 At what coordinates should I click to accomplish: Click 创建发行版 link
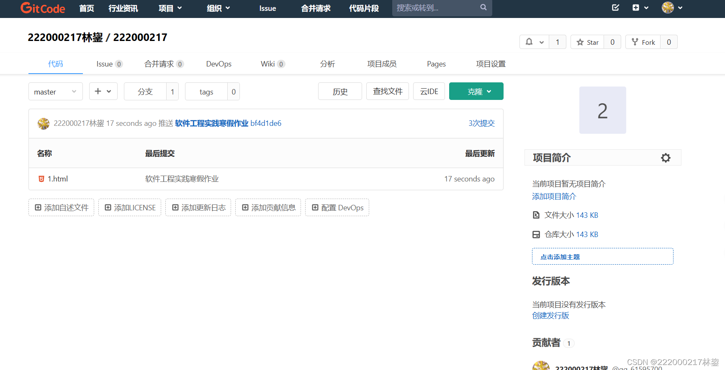tap(550, 316)
